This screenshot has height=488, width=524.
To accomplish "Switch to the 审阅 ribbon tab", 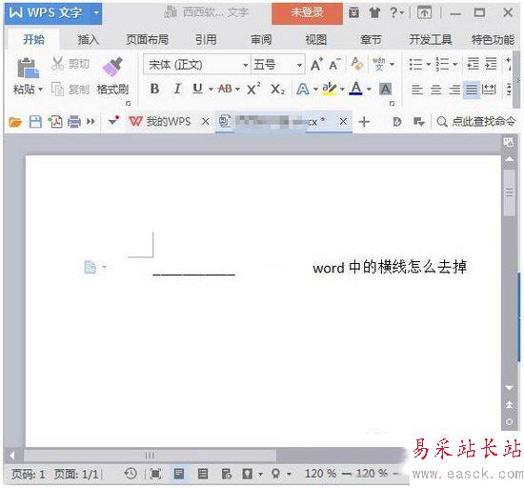I will [261, 40].
